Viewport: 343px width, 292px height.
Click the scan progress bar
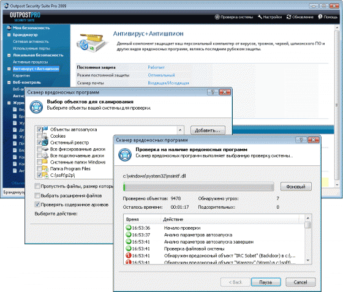click(198, 187)
